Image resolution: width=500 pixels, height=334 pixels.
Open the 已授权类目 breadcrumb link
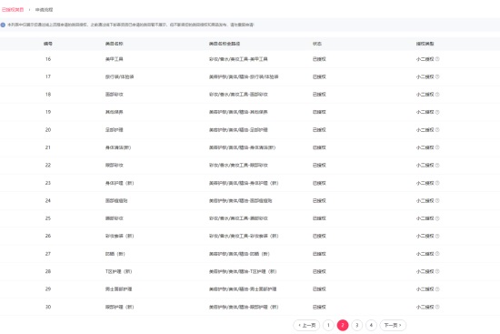pos(13,10)
